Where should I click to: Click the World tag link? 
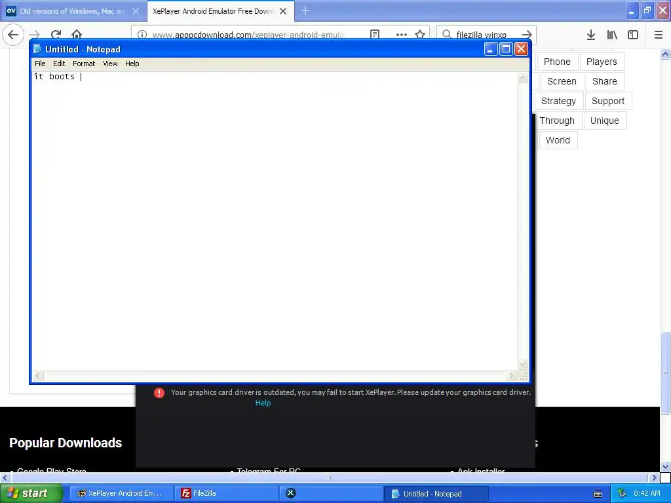(x=558, y=140)
